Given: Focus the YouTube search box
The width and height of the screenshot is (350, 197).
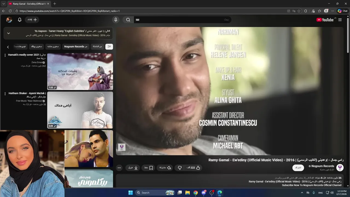Looking at the screenshot, I should pyautogui.click(x=182, y=20).
